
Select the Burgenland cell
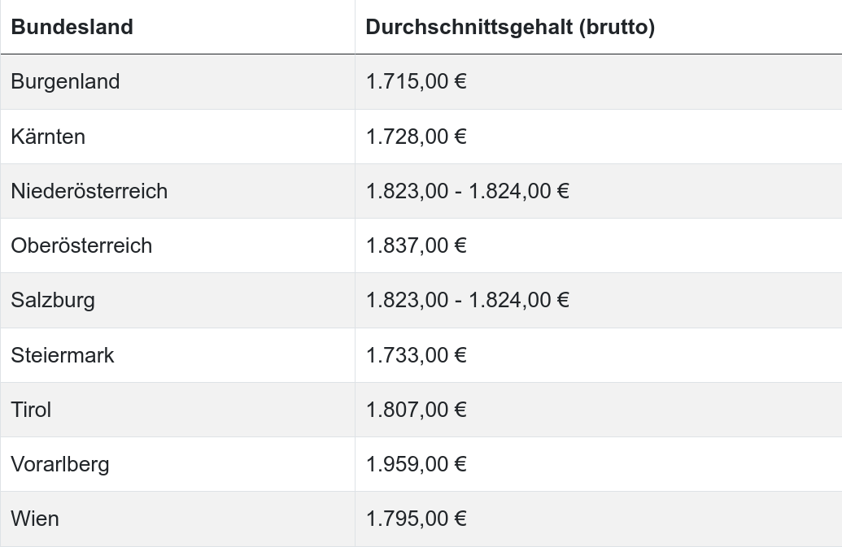click(x=65, y=81)
